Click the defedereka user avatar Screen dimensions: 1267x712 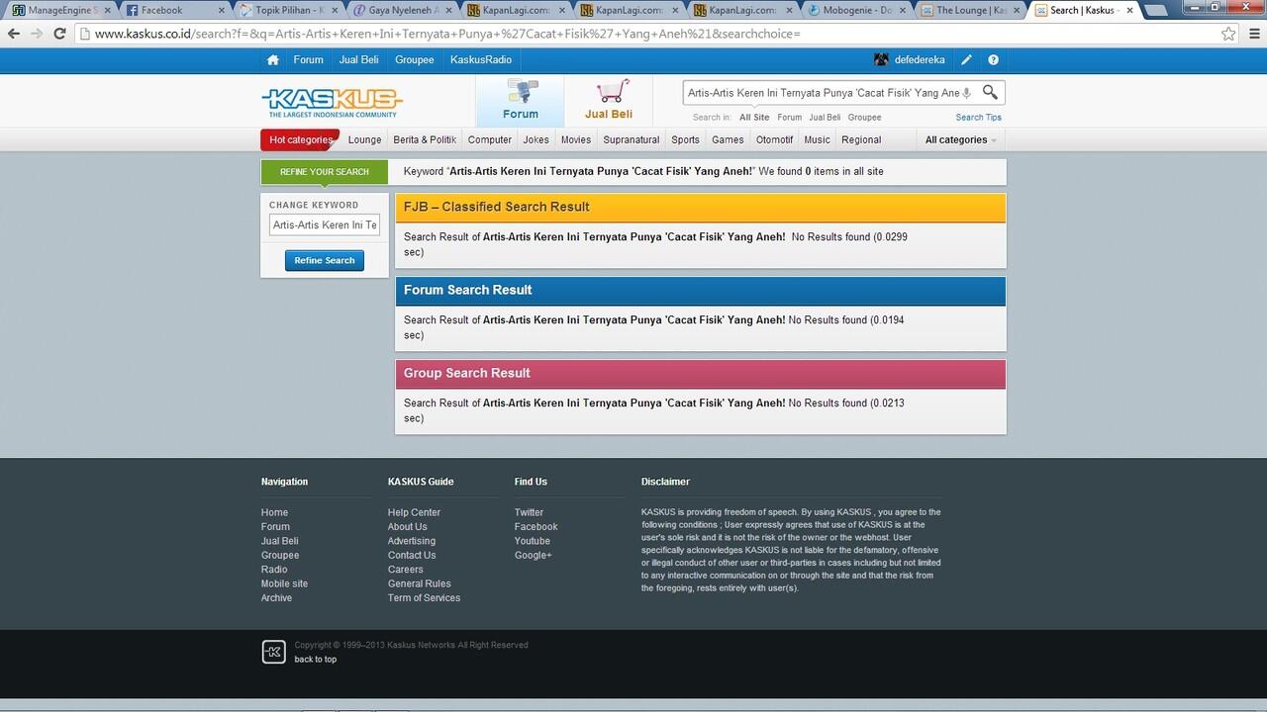coord(881,59)
